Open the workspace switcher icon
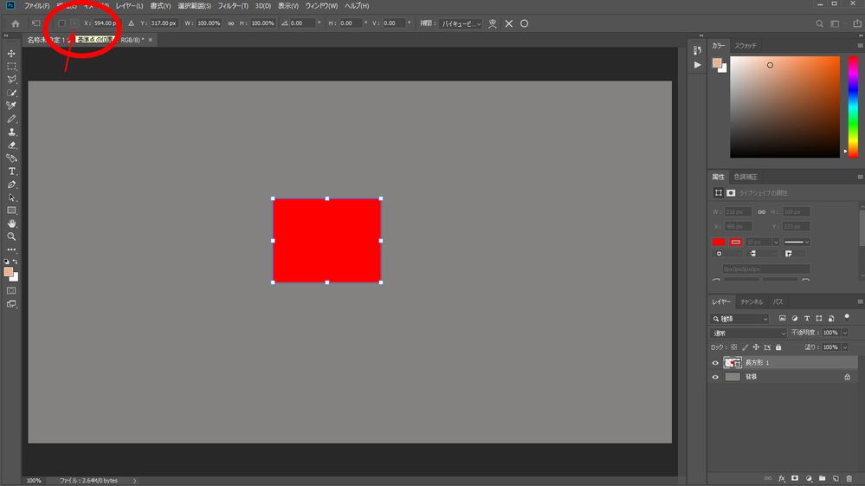 tap(836, 23)
